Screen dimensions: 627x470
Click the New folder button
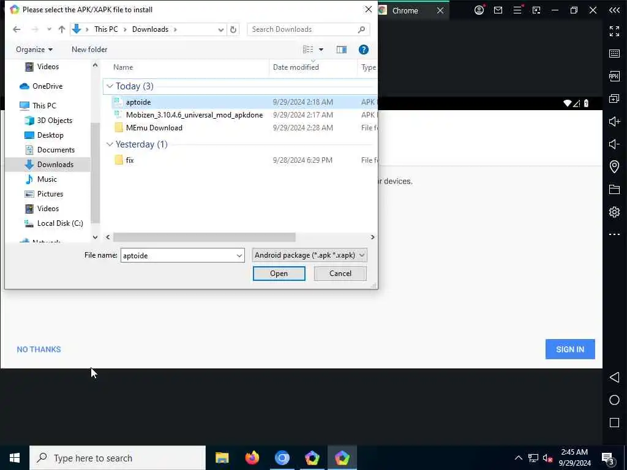tap(89, 50)
